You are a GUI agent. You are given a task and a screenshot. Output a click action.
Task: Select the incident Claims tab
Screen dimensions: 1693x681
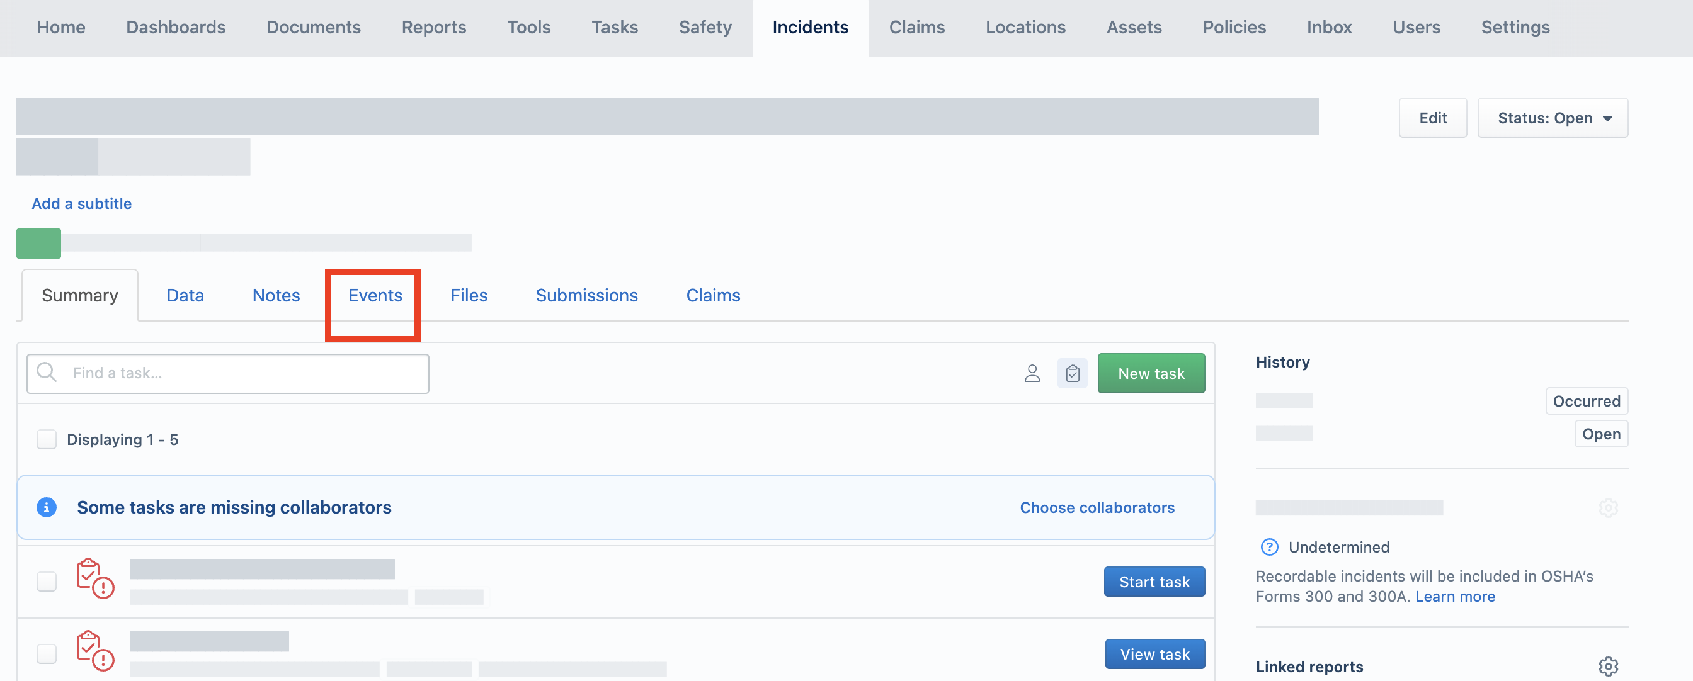point(712,296)
